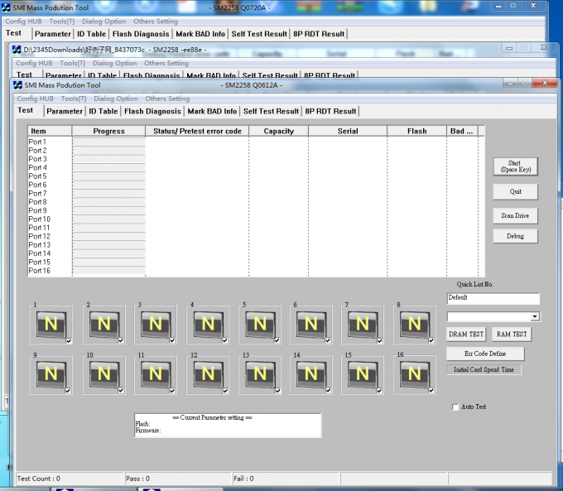This screenshot has width=563, height=491.
Task: Click the Quick List No. input field
Action: (x=493, y=298)
